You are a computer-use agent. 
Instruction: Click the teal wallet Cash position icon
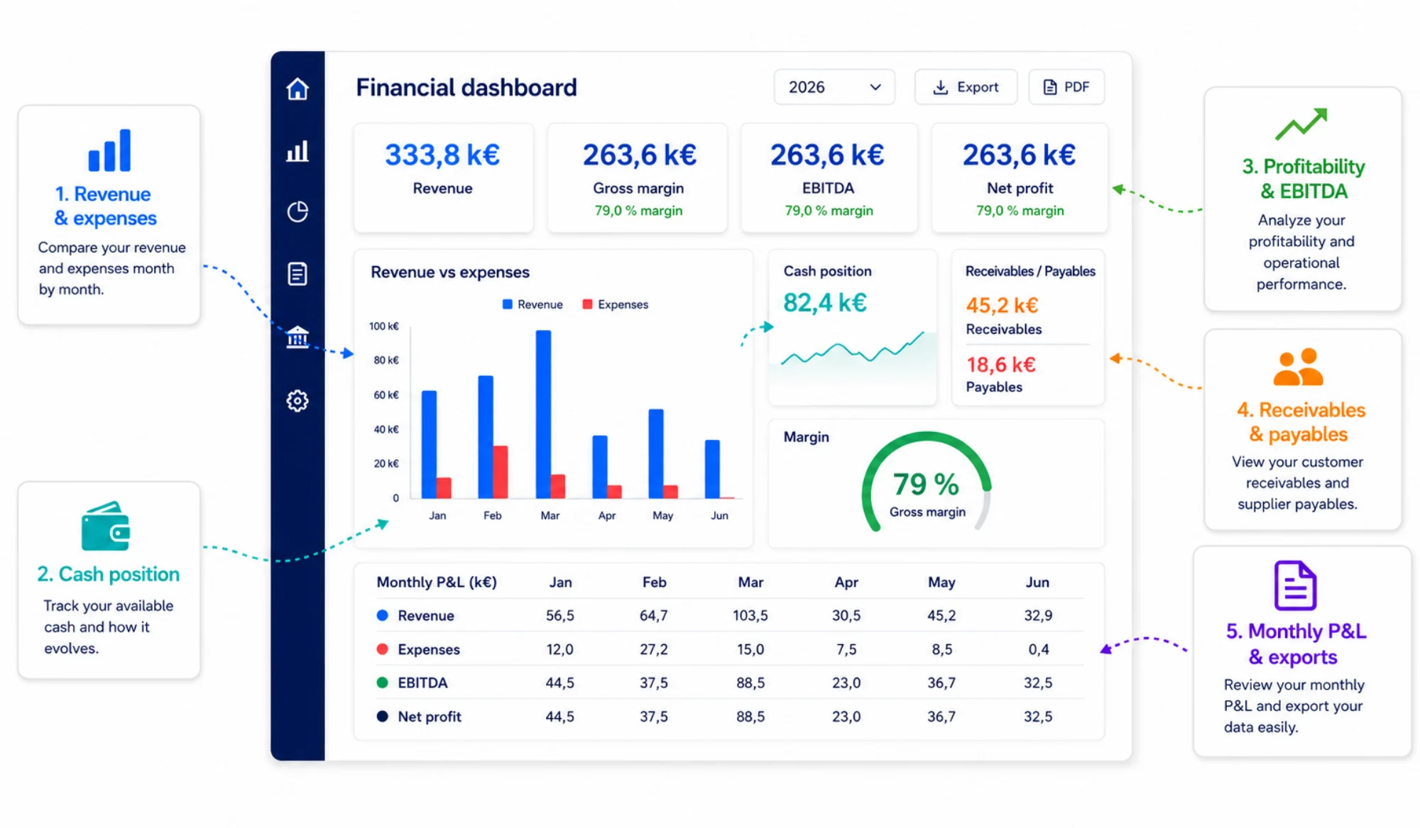(105, 526)
